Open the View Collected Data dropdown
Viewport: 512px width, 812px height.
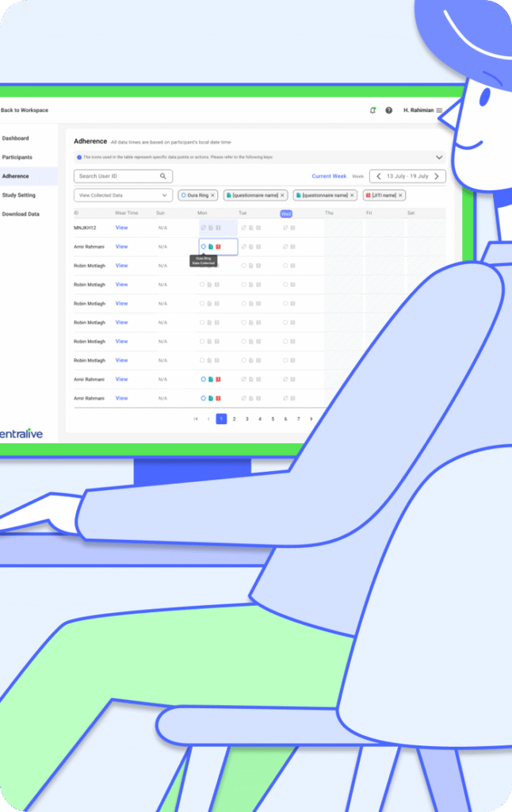123,195
